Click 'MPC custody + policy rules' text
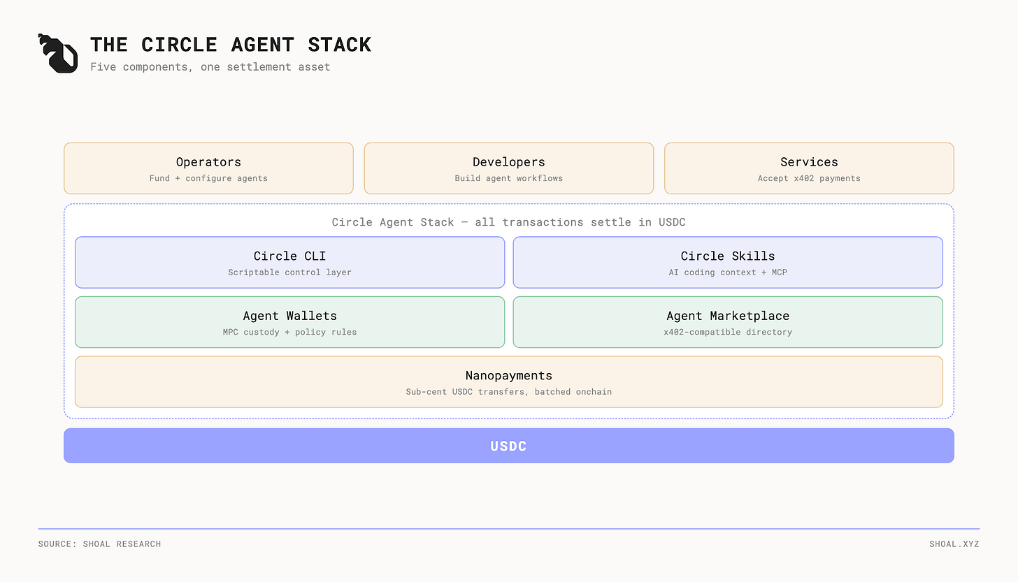The image size is (1018, 582). (x=289, y=332)
